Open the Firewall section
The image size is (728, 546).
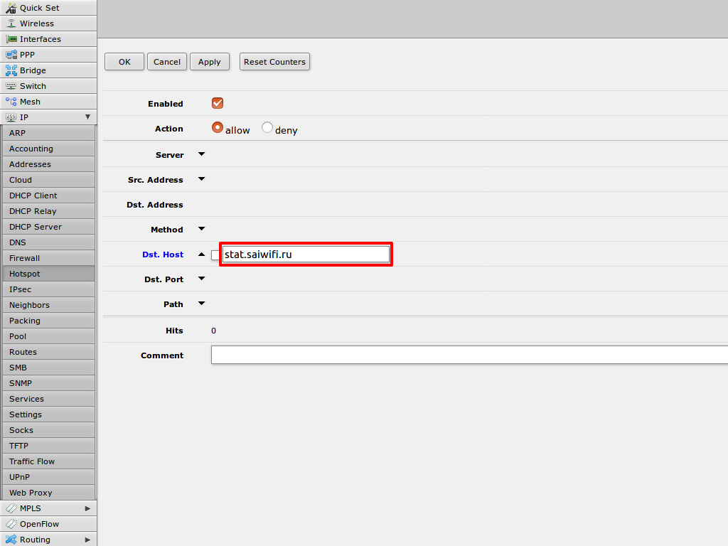point(24,258)
